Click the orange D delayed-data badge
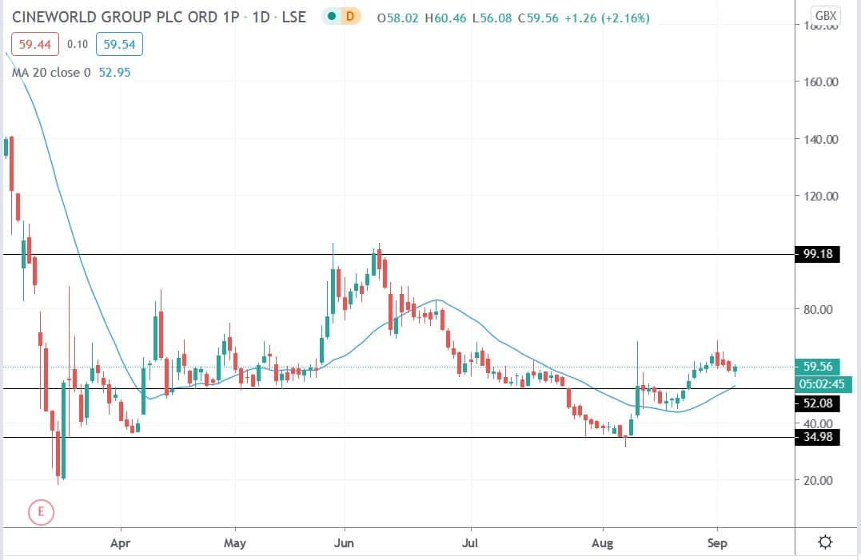 coord(350,17)
